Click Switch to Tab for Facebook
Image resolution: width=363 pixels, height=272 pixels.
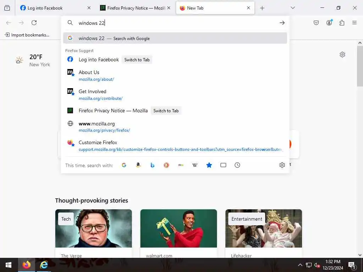[137, 59]
